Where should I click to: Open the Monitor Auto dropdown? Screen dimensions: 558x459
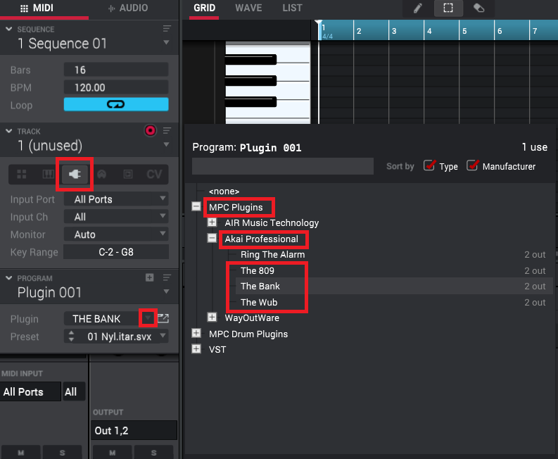[116, 234]
